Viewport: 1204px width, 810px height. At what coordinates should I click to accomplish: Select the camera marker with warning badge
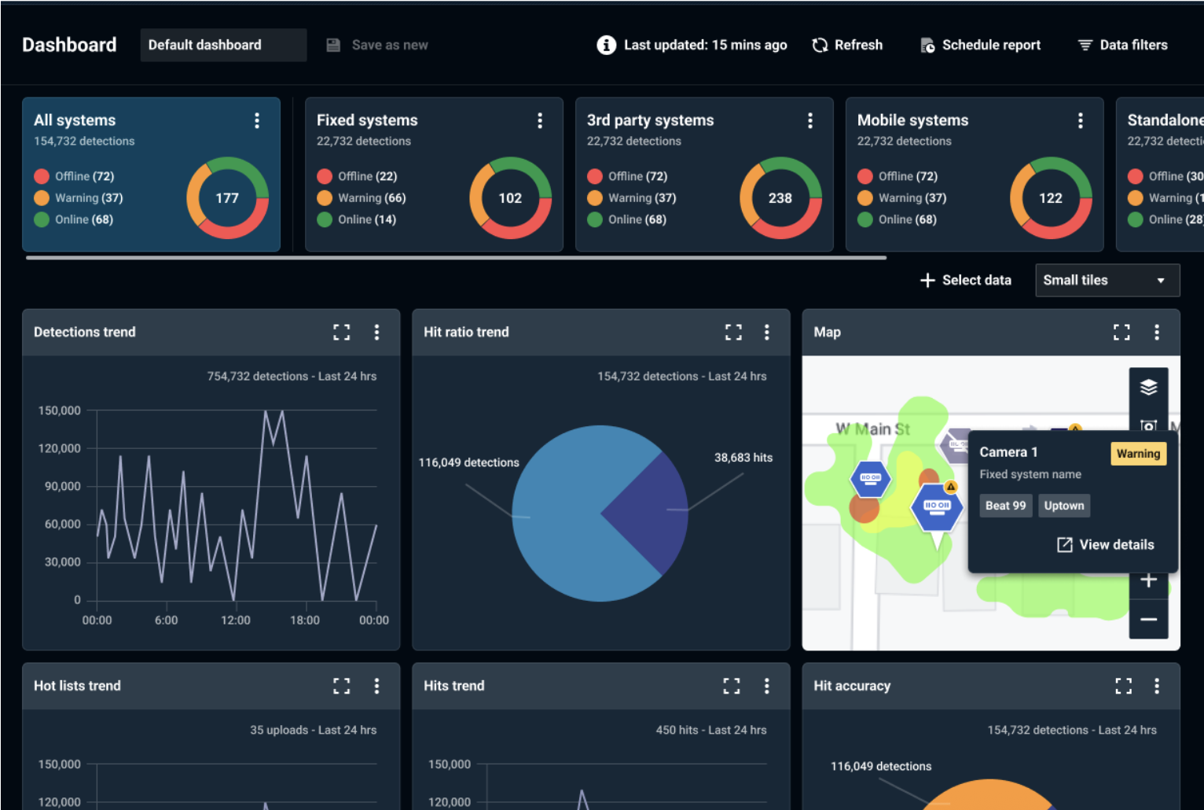click(937, 508)
